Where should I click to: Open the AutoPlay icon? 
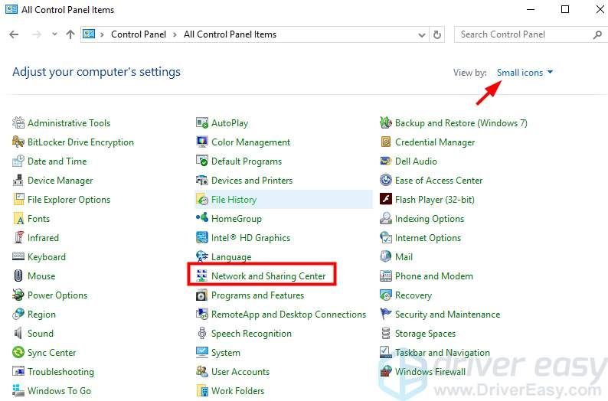pyautogui.click(x=202, y=122)
